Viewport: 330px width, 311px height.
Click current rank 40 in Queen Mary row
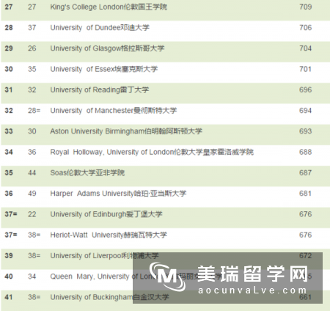[9, 277]
